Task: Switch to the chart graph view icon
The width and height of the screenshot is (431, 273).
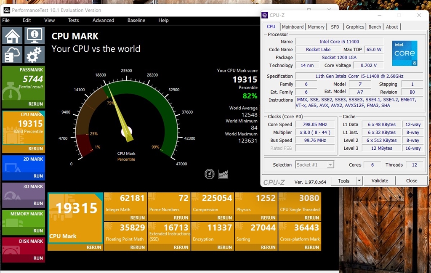Action: pos(223,174)
